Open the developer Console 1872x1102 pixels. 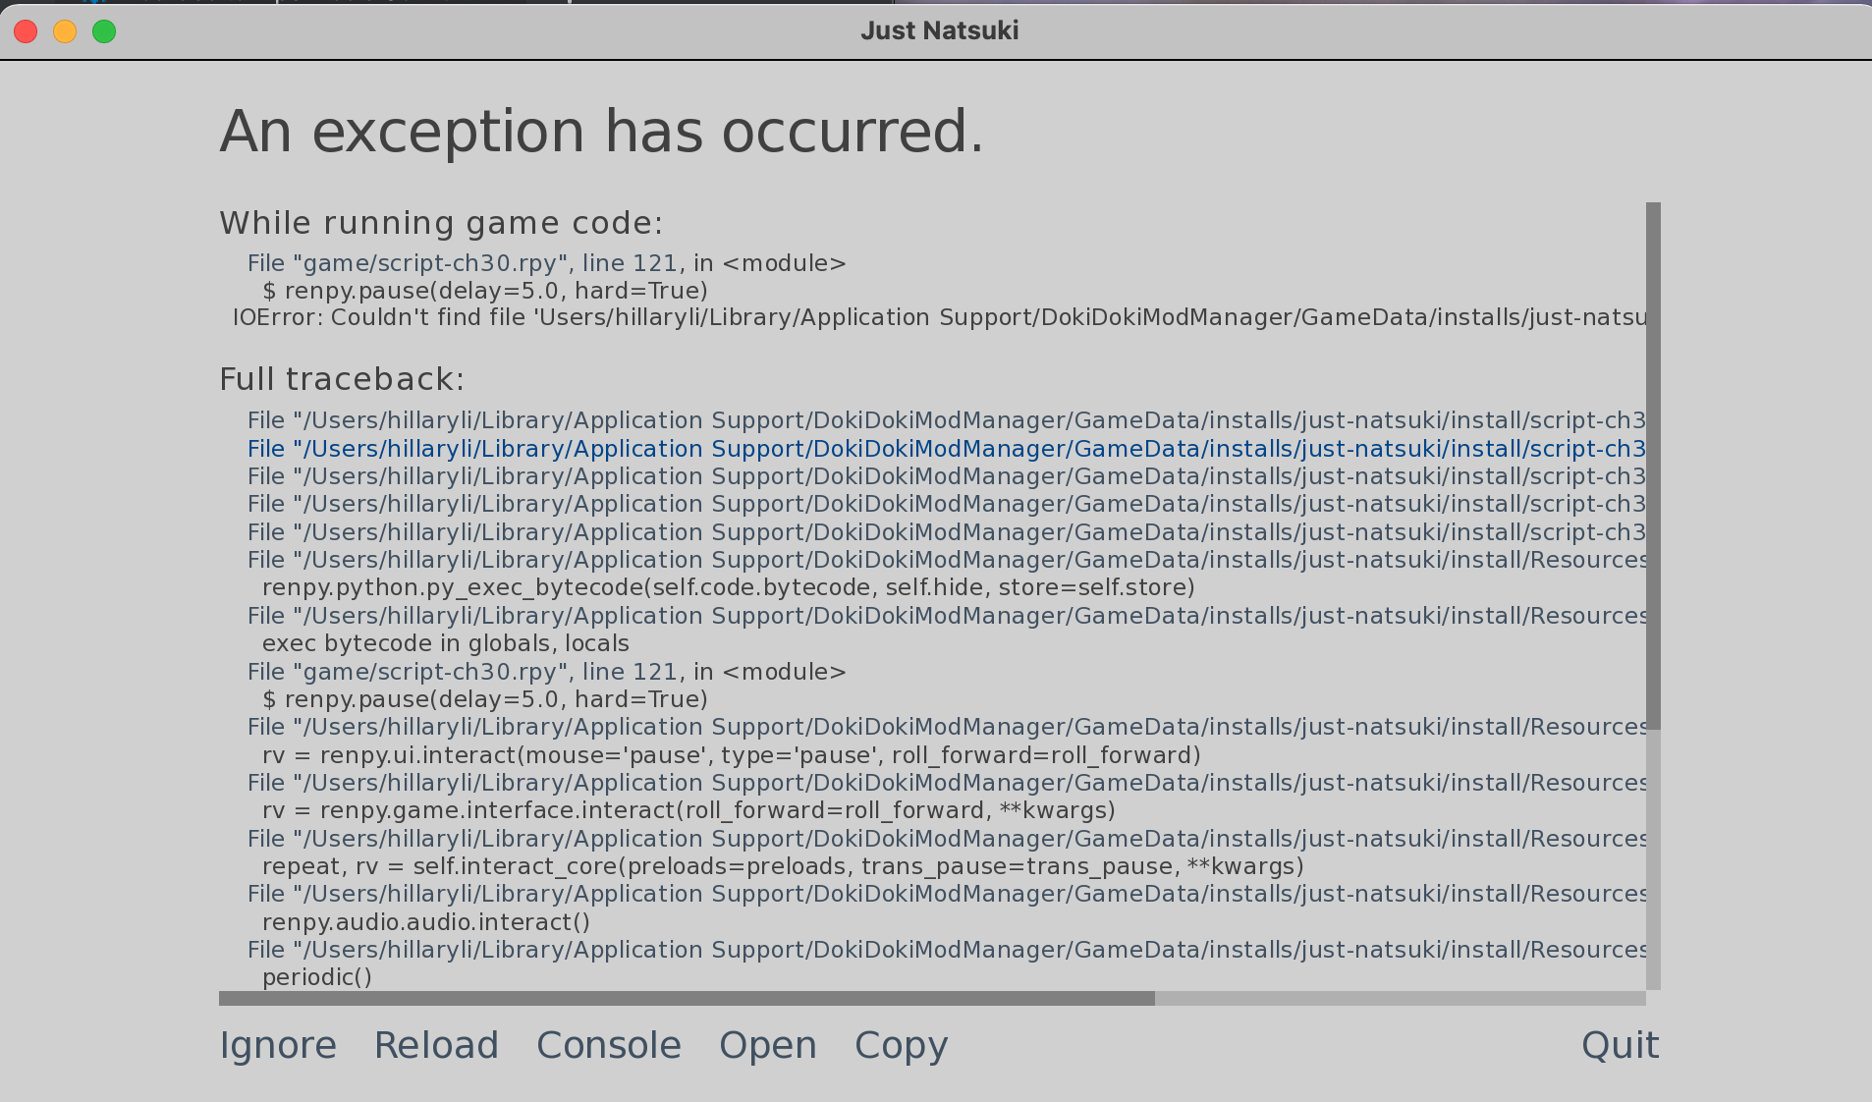coord(609,1045)
